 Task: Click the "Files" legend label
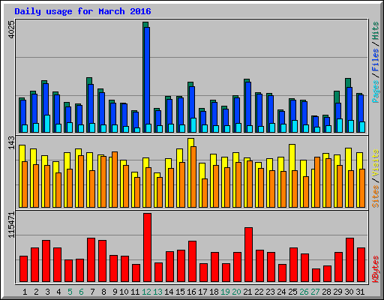click(x=376, y=60)
